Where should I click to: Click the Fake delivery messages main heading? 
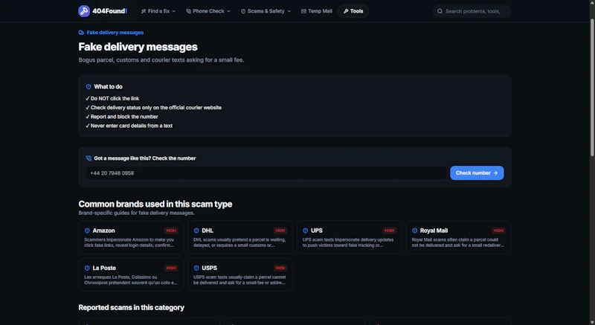pos(138,47)
